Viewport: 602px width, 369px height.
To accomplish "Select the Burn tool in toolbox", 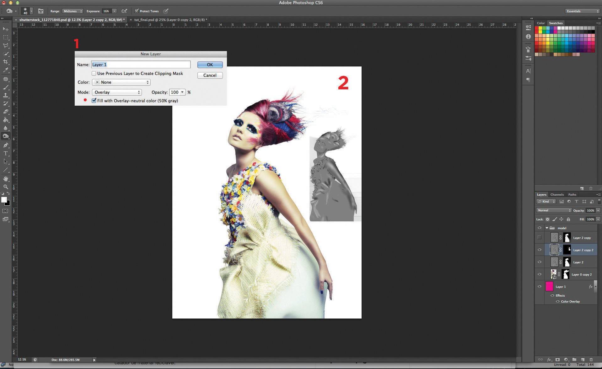I will 6,136.
